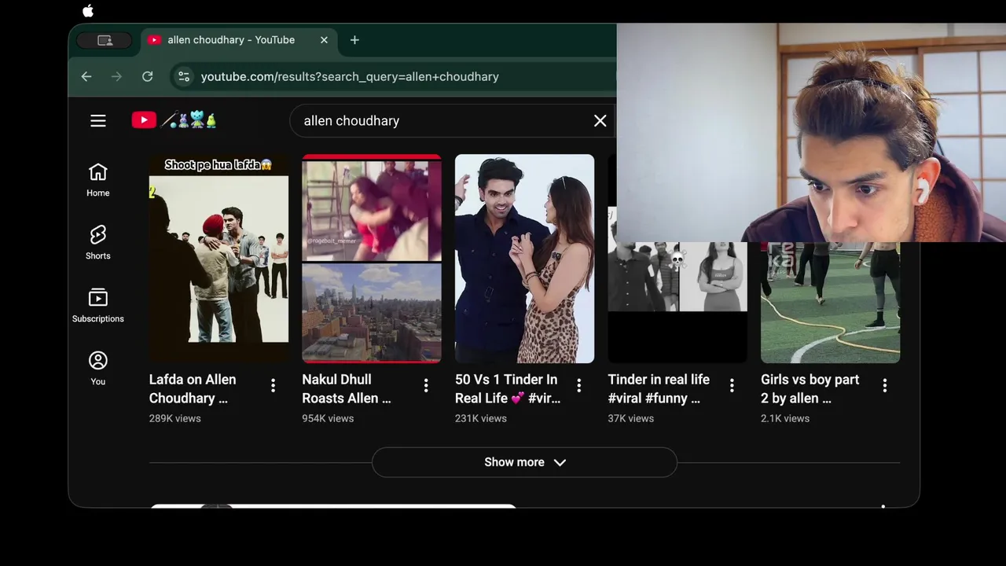Close the allen choudhary YouTube tab
Image resolution: width=1006 pixels, height=566 pixels.
(324, 40)
